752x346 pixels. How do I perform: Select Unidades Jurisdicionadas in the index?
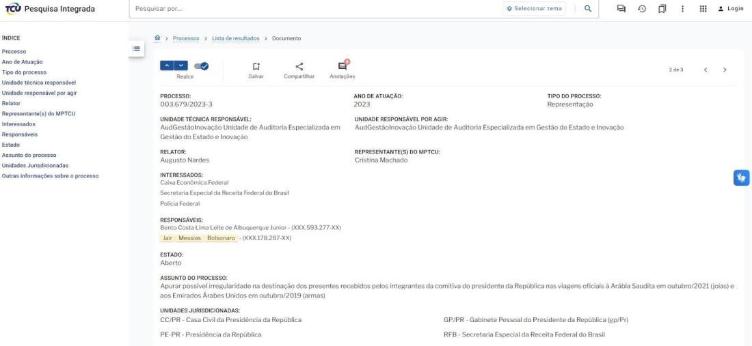34,165
